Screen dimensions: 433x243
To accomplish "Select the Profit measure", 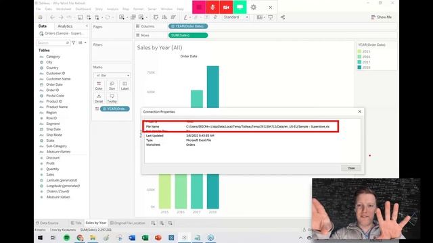I will tap(50, 163).
